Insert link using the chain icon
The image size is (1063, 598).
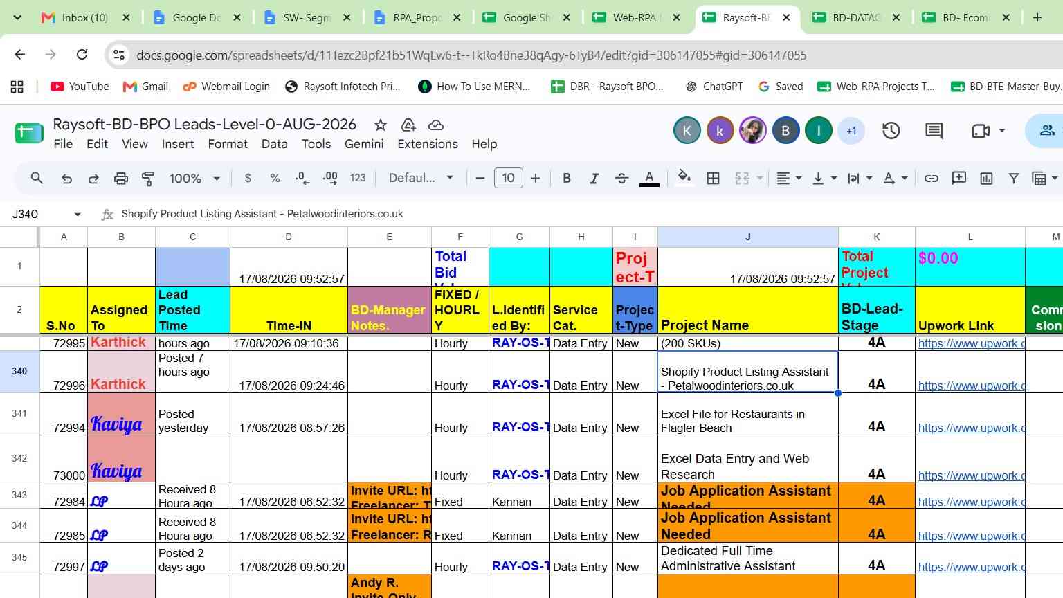point(932,179)
